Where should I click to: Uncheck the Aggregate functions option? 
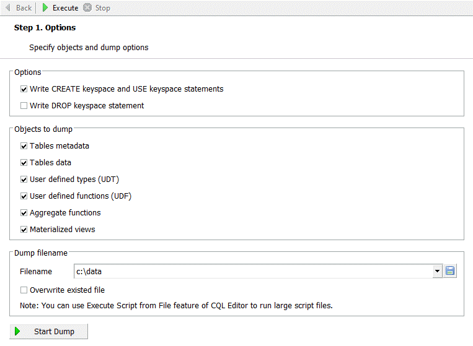click(24, 213)
